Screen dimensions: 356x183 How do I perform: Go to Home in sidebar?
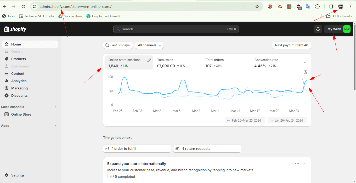pyautogui.click(x=30, y=44)
